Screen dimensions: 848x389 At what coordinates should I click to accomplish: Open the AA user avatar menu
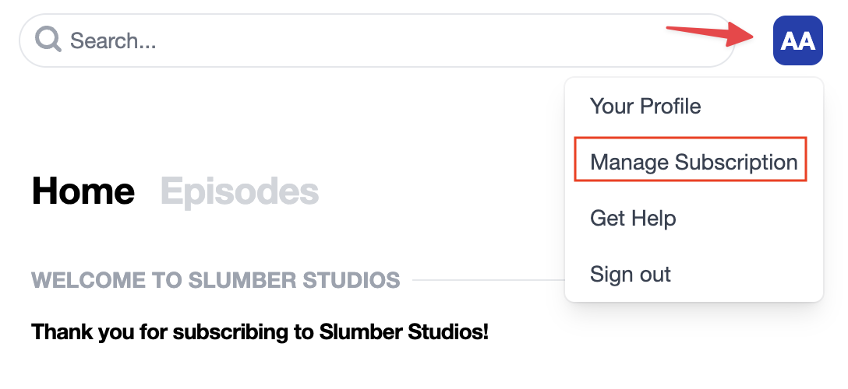point(797,40)
